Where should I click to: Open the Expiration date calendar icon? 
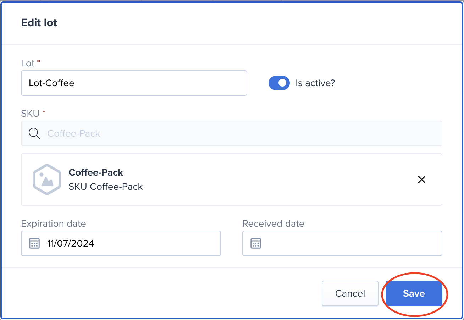[x=34, y=243]
